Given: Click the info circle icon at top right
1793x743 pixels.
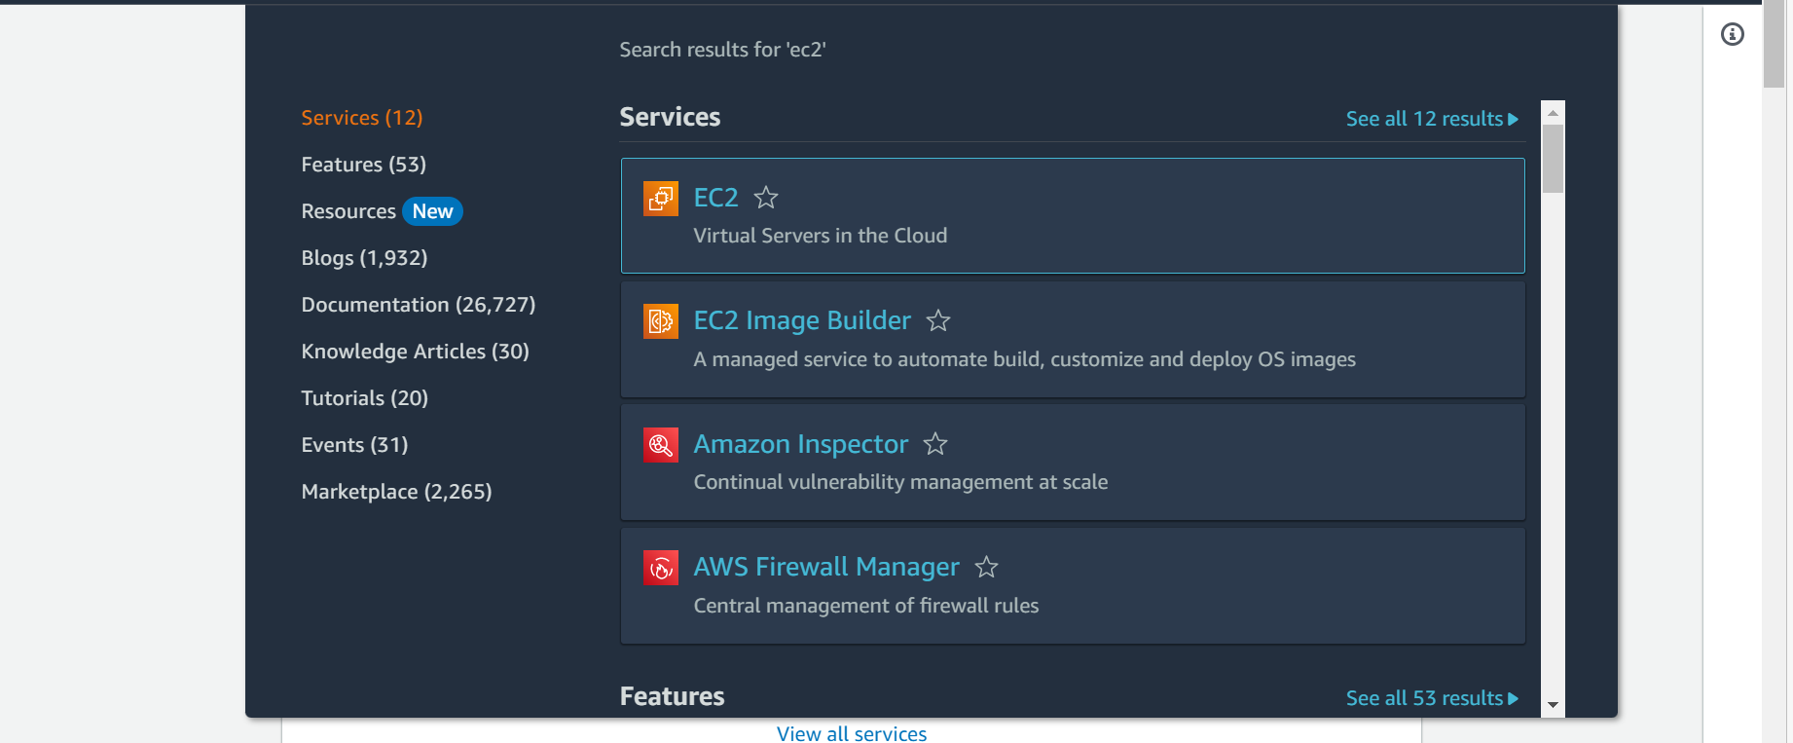Looking at the screenshot, I should 1733,34.
